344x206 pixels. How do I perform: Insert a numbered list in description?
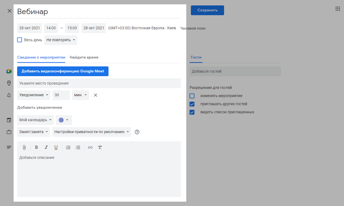tap(68, 147)
